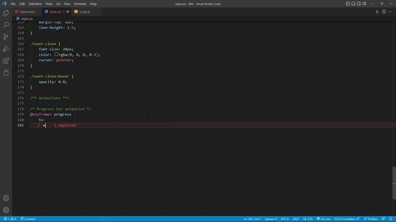The image size is (396, 222).
Task: Toggle primary side bar layout icon
Action: [348, 4]
